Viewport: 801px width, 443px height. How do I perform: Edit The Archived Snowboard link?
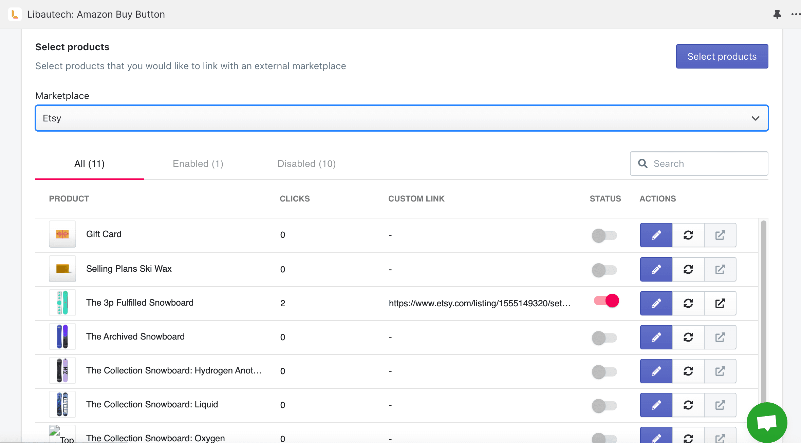656,337
